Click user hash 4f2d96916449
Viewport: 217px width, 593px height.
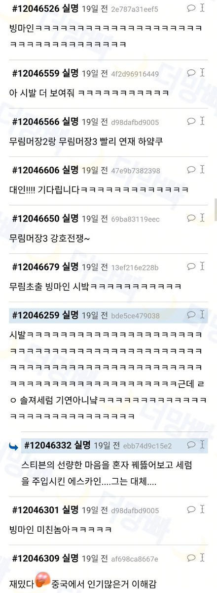pos(135,74)
